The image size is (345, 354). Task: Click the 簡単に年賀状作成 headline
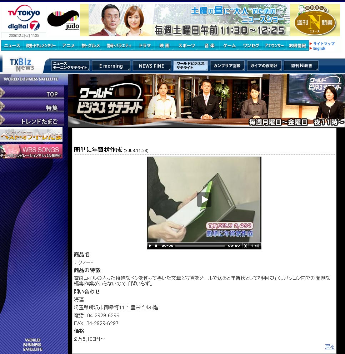click(98, 150)
